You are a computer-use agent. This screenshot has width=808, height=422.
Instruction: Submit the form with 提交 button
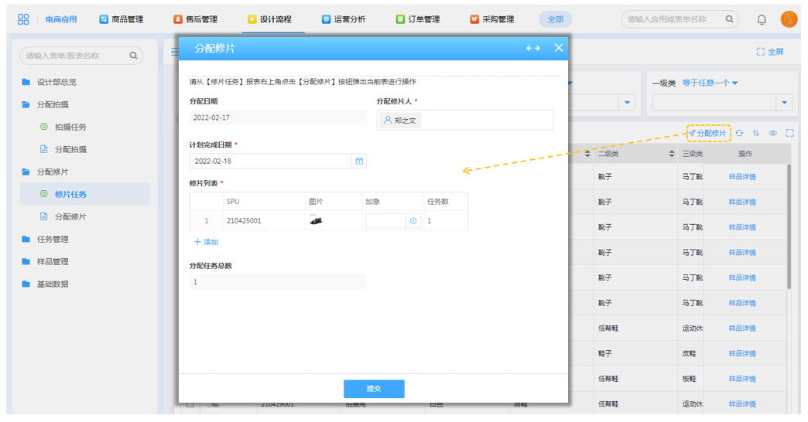coord(374,389)
